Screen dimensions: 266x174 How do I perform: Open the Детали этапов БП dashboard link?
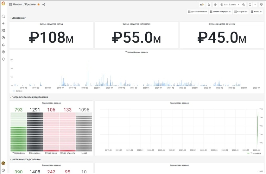(198, 11)
